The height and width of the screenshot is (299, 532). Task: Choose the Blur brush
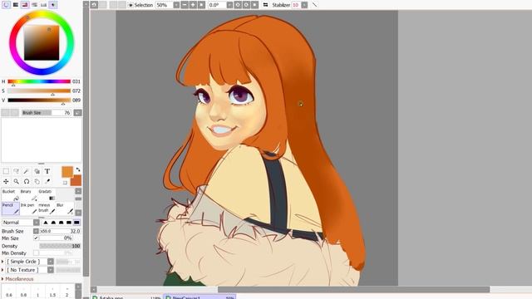[65, 208]
